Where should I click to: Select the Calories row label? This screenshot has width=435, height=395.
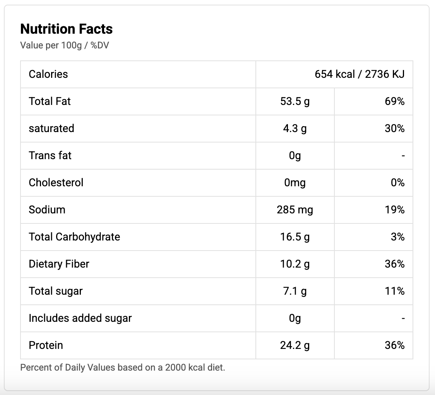[48, 74]
